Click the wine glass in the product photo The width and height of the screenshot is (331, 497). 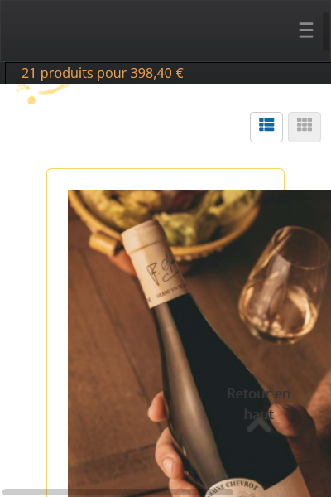[x=284, y=285]
